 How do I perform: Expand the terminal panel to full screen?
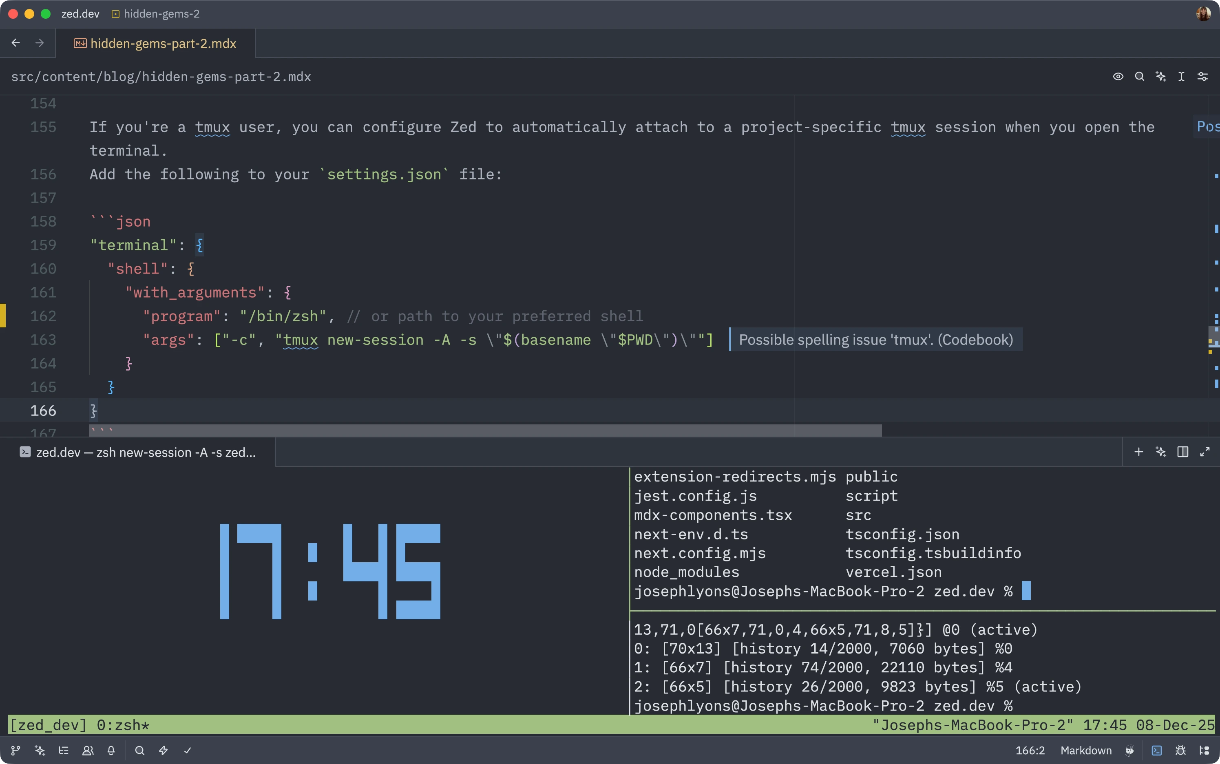(x=1205, y=452)
